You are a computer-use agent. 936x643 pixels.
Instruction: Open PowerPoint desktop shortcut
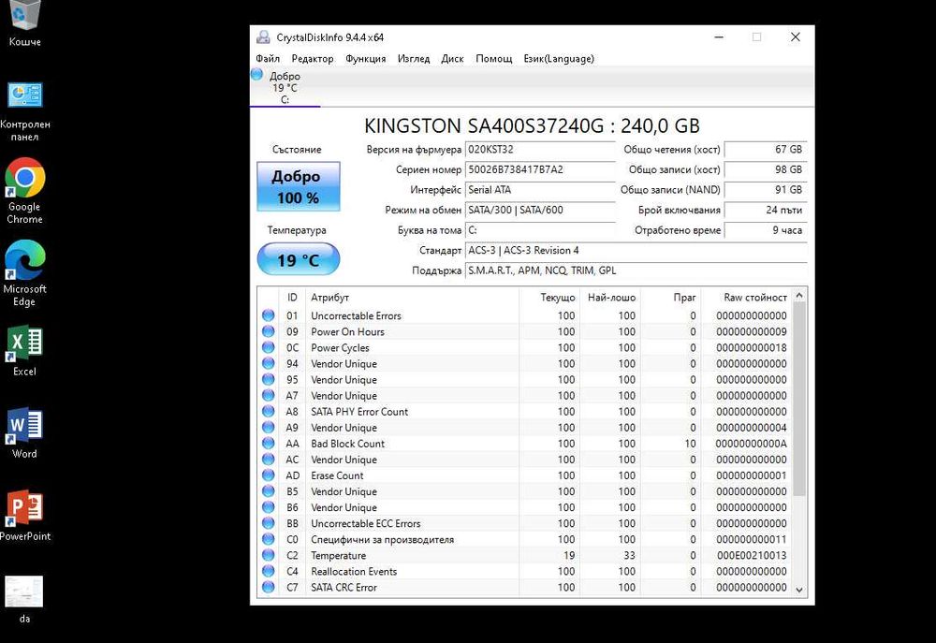pos(25,516)
